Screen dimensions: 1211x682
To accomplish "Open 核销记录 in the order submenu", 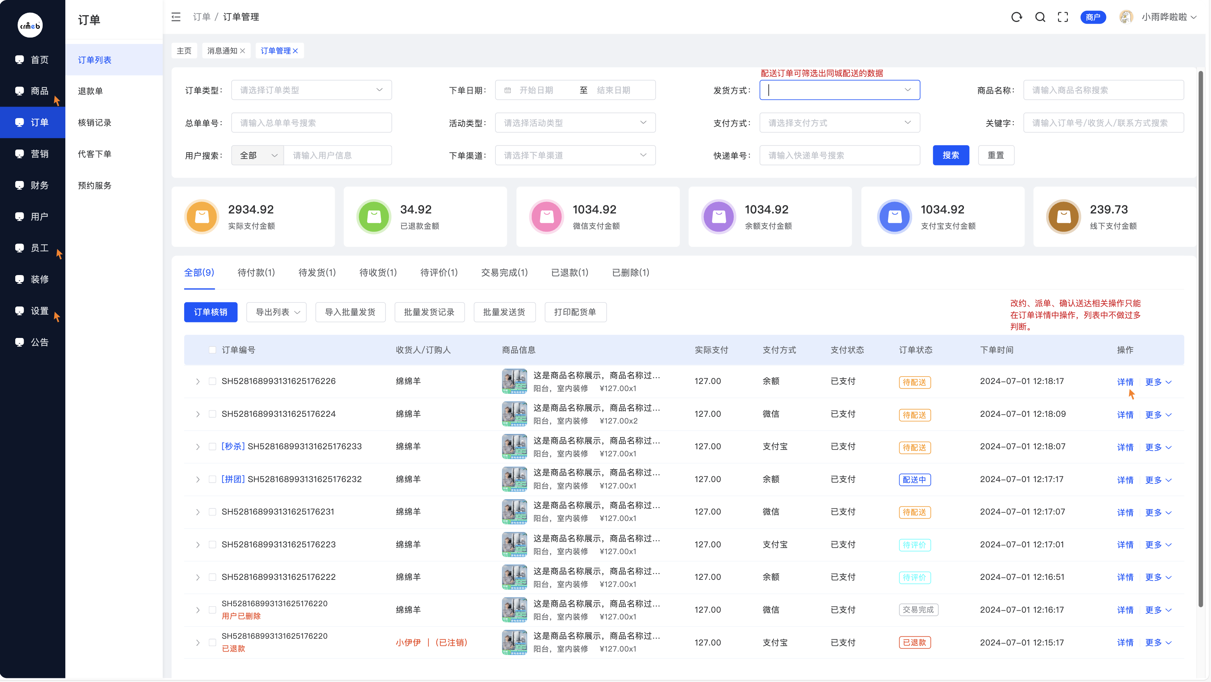I will coord(114,123).
